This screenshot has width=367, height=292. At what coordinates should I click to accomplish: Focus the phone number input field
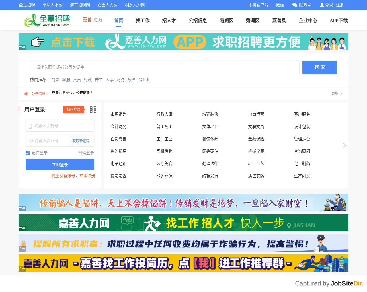coord(60,126)
